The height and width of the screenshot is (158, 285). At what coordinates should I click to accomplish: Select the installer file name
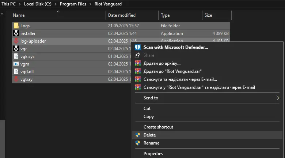click(28, 33)
